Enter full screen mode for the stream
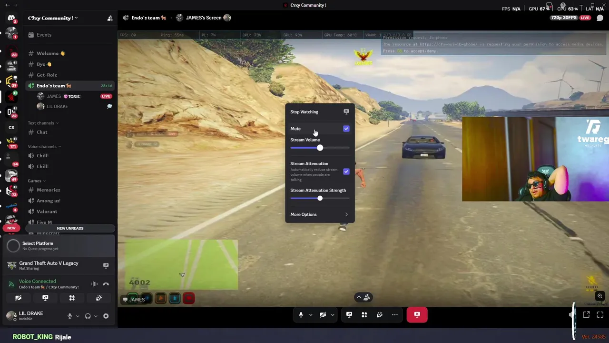Viewport: 609px width, 343px height. coord(600,314)
